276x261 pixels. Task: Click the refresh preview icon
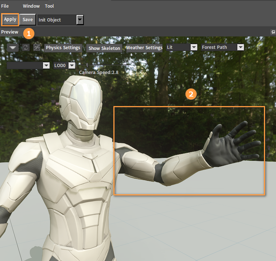pyautogui.click(x=26, y=47)
